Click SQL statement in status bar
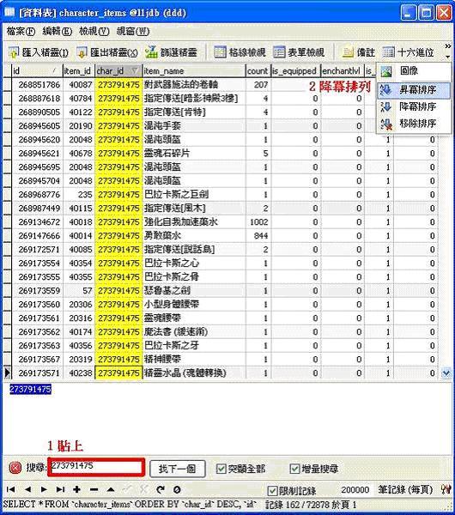This screenshot has height=515, width=455. tap(130, 505)
